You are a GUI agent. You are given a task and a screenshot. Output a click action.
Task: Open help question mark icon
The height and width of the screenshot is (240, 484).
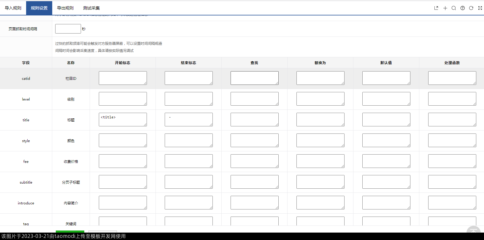coord(462,8)
